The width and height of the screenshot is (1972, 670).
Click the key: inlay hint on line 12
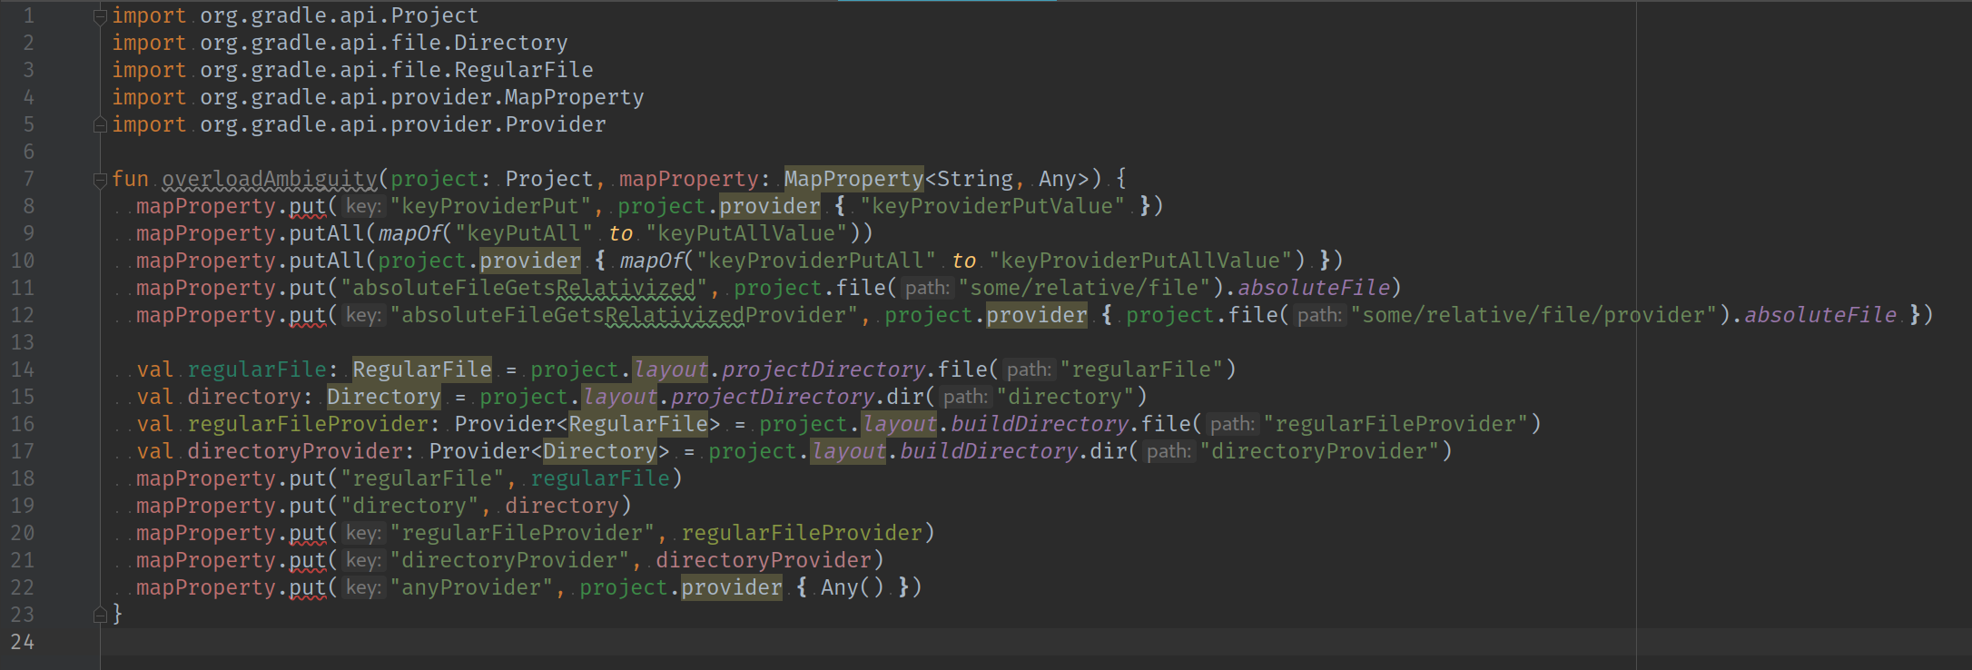pos(363,316)
